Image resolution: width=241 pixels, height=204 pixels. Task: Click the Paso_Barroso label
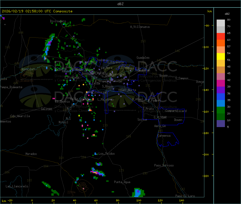(x=164, y=165)
